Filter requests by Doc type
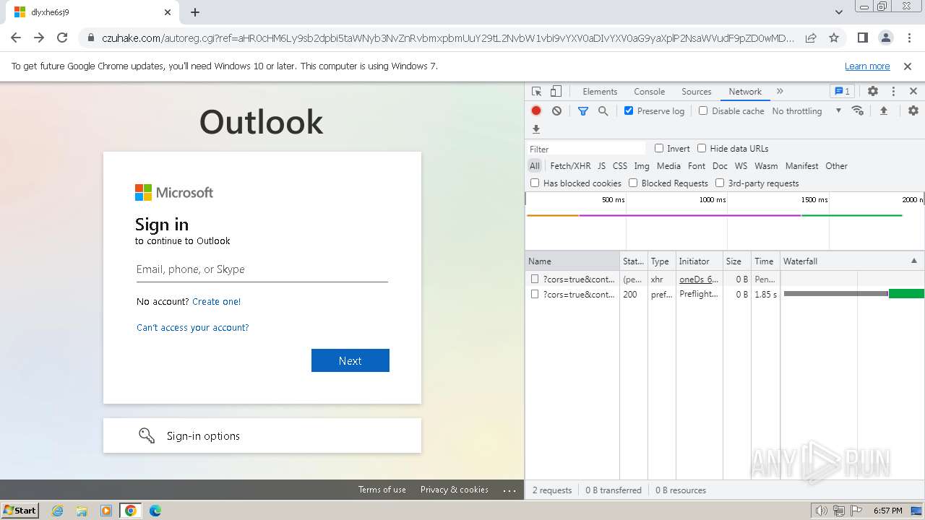This screenshot has height=520, width=925. (x=720, y=165)
